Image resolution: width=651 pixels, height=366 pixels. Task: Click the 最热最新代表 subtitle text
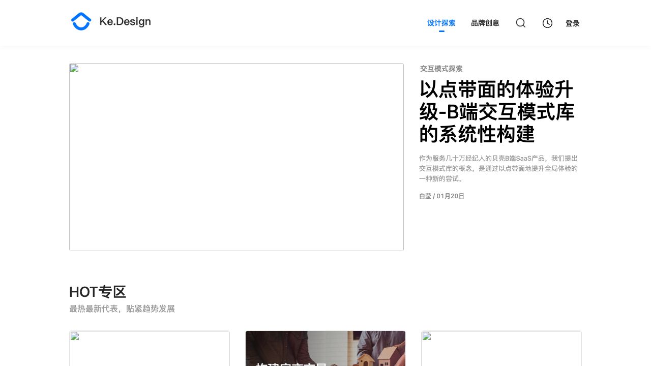[x=122, y=309]
